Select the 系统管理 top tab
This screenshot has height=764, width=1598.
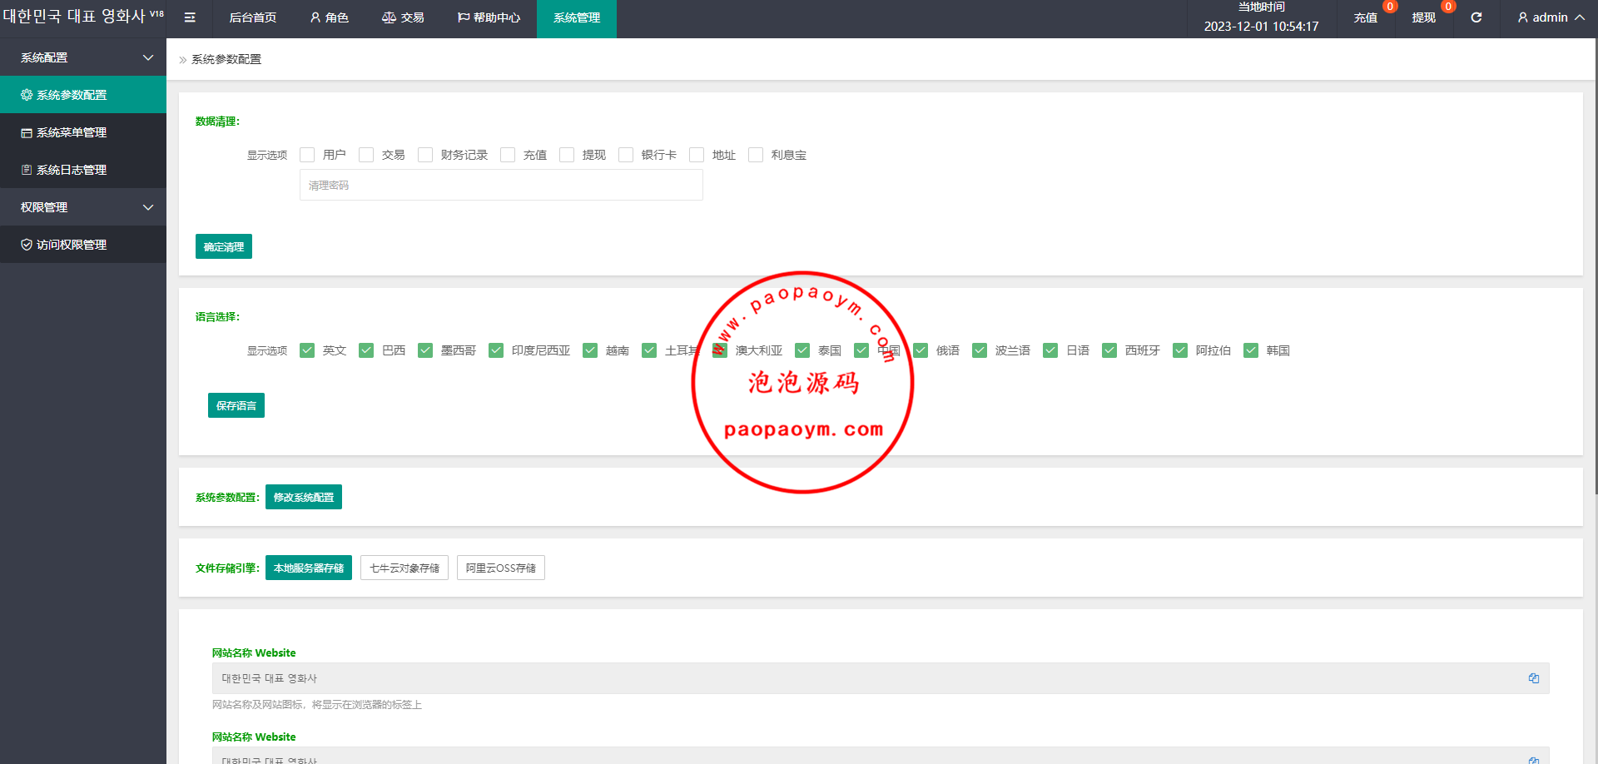(x=577, y=17)
